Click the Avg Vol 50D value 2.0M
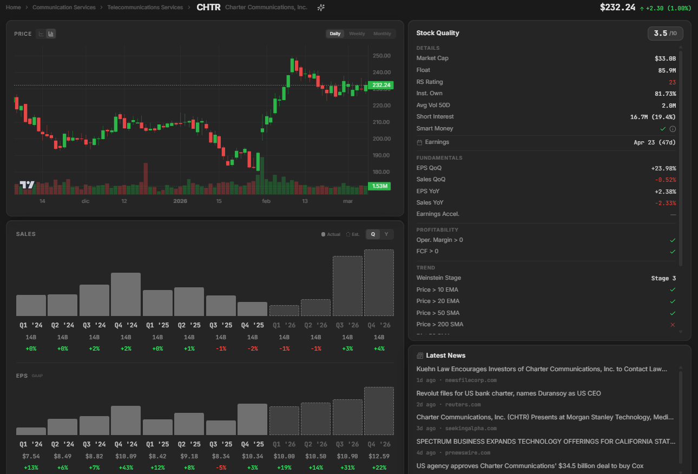Image resolution: width=698 pixels, height=474 pixels. click(x=668, y=106)
